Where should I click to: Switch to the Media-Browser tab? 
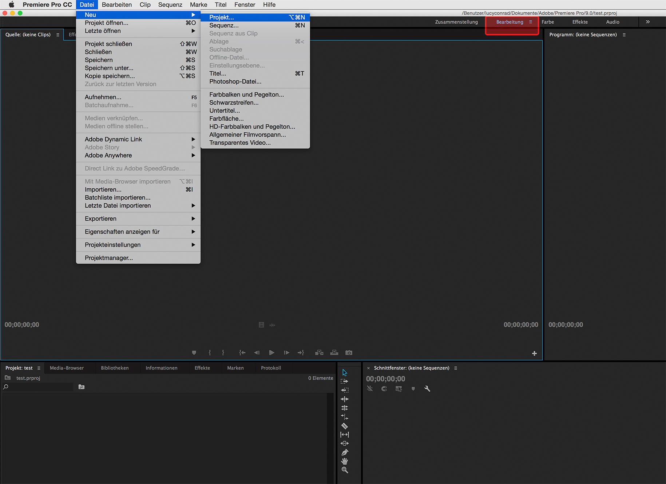click(67, 368)
